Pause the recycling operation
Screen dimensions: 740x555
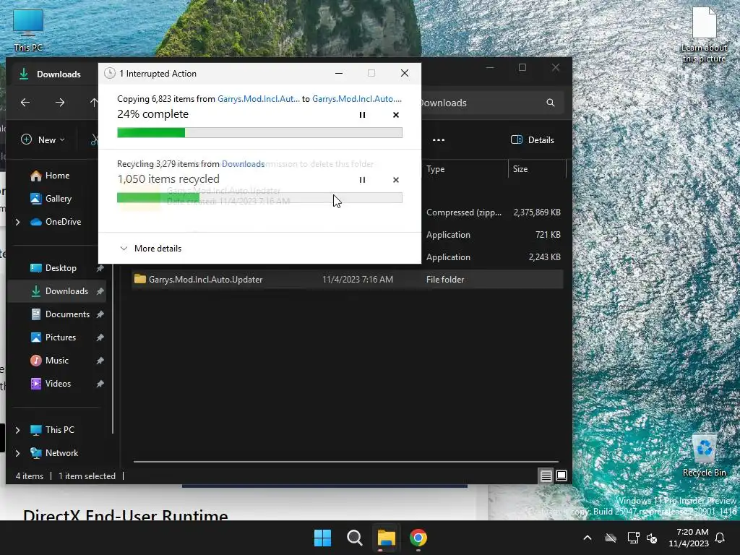(x=362, y=180)
